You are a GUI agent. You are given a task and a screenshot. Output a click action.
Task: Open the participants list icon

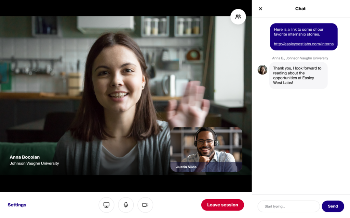(x=238, y=16)
